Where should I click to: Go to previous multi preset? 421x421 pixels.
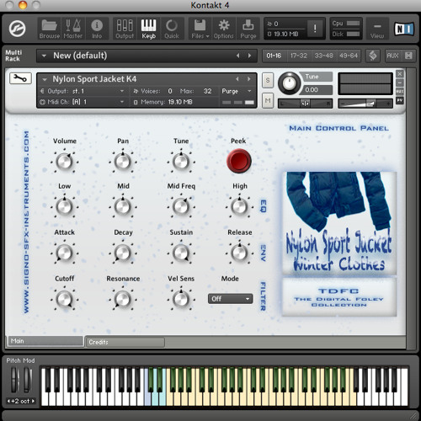coord(238,56)
